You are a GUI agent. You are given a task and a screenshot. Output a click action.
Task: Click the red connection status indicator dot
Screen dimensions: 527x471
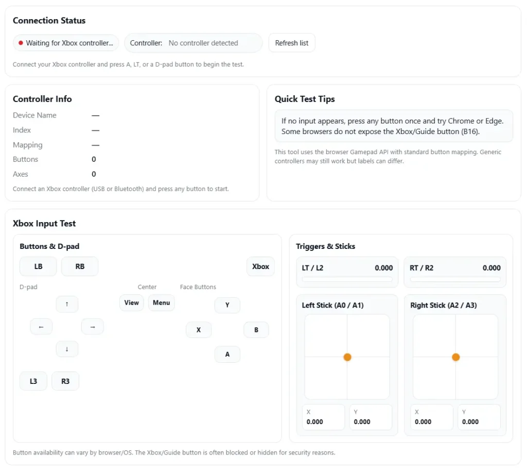click(21, 43)
